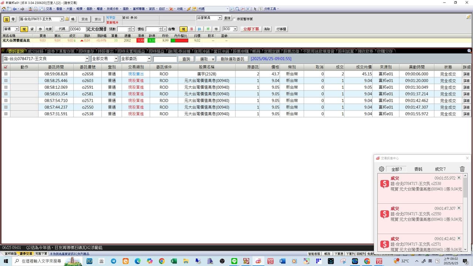Select 現 cash trade type next to 普通
This screenshot has width=473, height=266.
pos(24,29)
